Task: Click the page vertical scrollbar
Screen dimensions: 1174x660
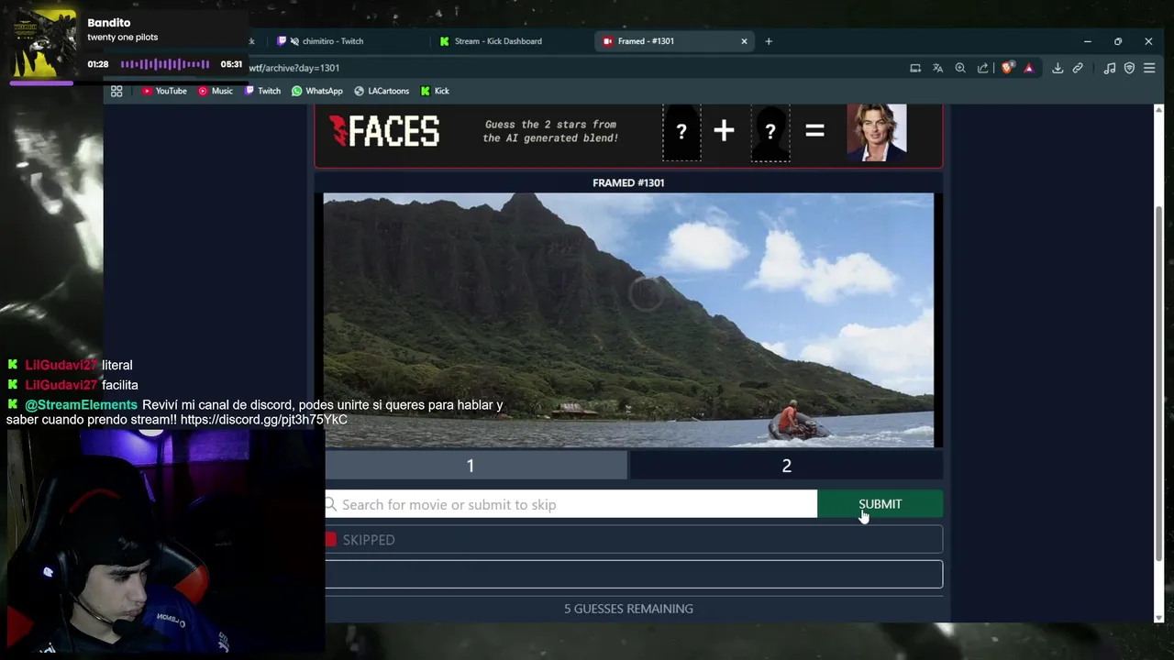Action: [x=1158, y=385]
